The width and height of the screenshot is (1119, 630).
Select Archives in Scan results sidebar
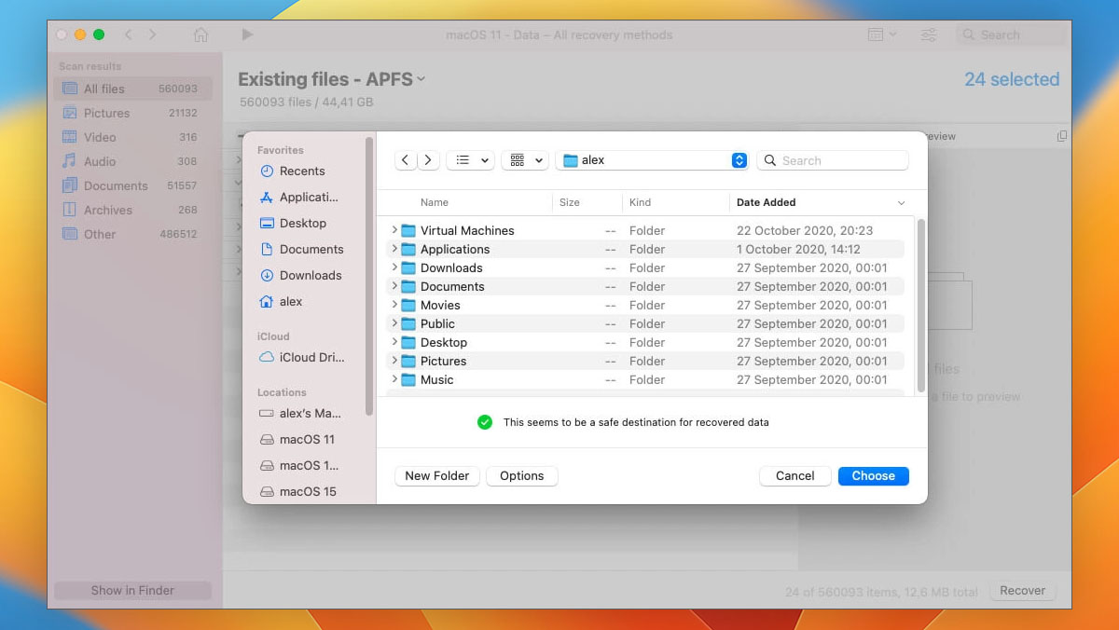pos(132,210)
